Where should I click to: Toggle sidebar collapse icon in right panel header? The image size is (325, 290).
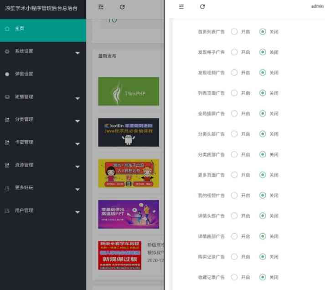(181, 7)
